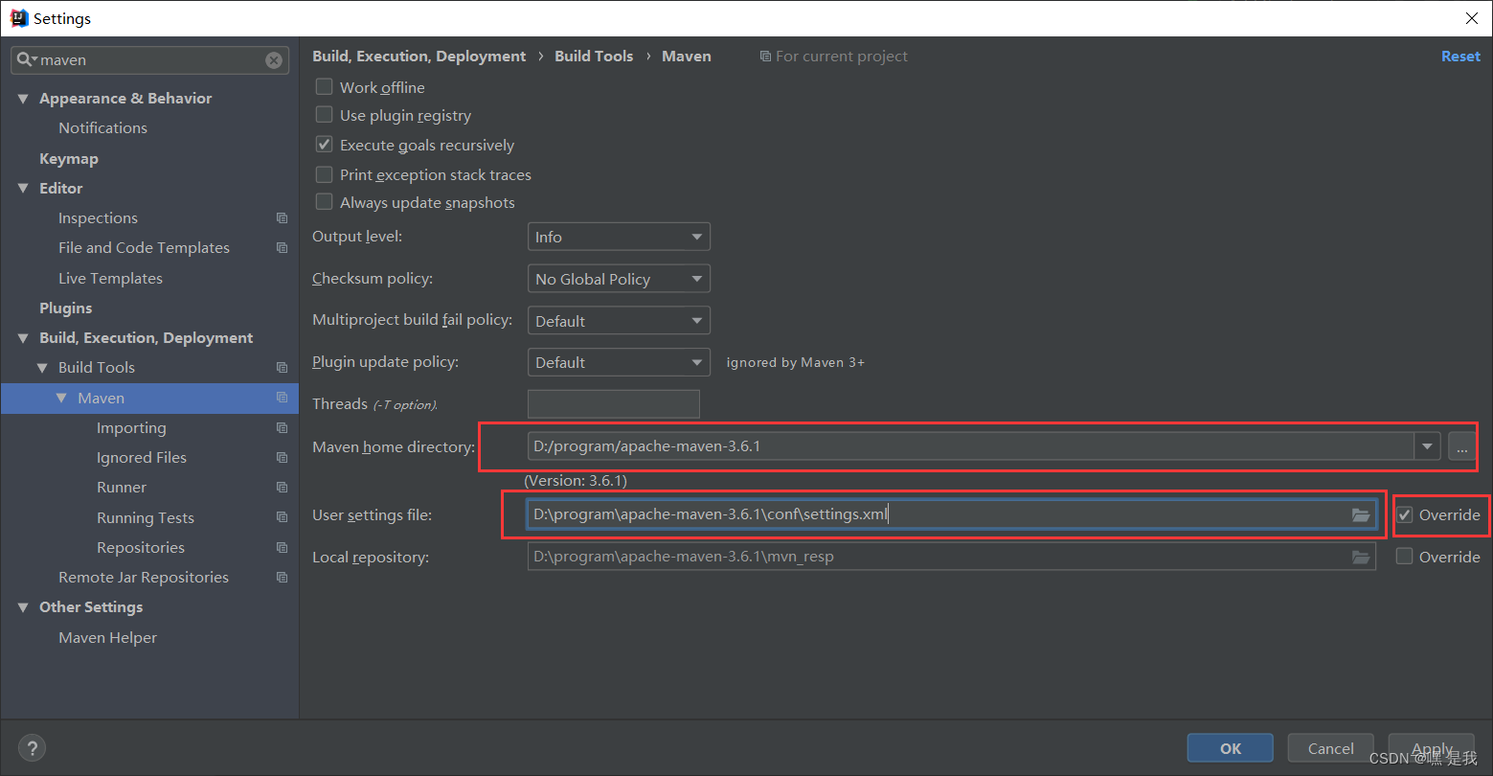Image resolution: width=1493 pixels, height=776 pixels.
Task: Collapse the Build Tools node
Action: [42, 368]
